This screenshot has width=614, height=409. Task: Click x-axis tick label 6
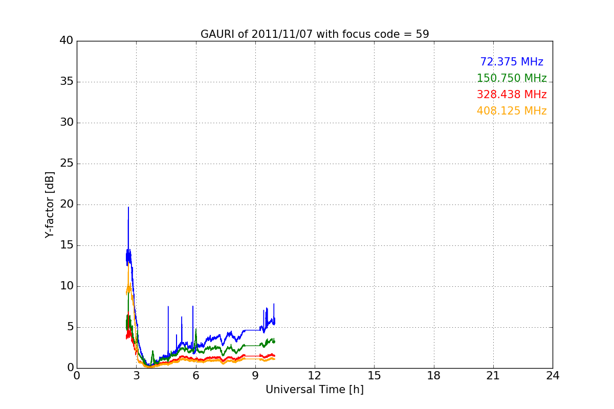(x=196, y=375)
